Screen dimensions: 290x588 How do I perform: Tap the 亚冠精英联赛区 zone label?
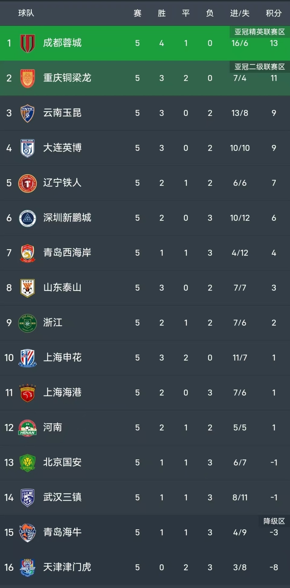pos(259,32)
